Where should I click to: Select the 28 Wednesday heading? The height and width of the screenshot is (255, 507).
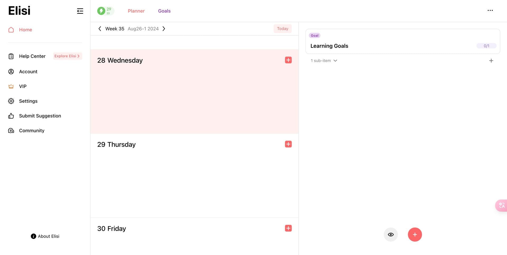coord(120,60)
